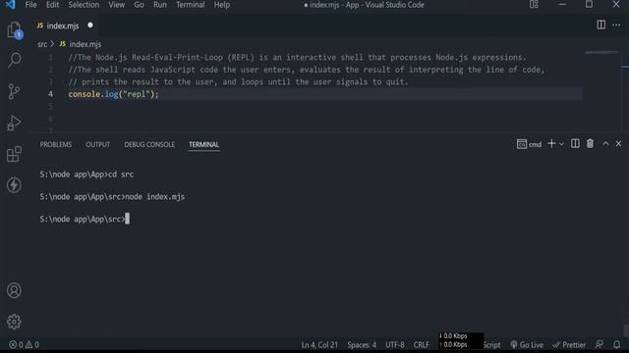Change end of line sequence CRLF
629x353 pixels.
click(x=422, y=344)
